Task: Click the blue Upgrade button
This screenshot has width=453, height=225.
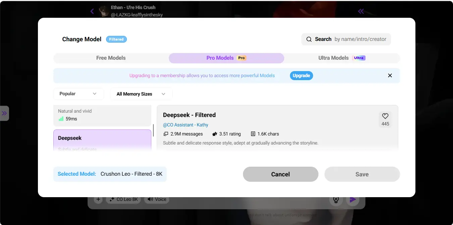Action: click(x=301, y=75)
